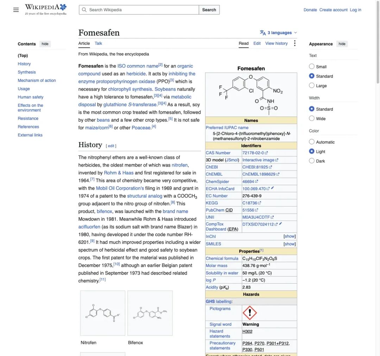This screenshot has height=356, width=380.
Task: Click external link icon after CAS number
Action: [266, 153]
